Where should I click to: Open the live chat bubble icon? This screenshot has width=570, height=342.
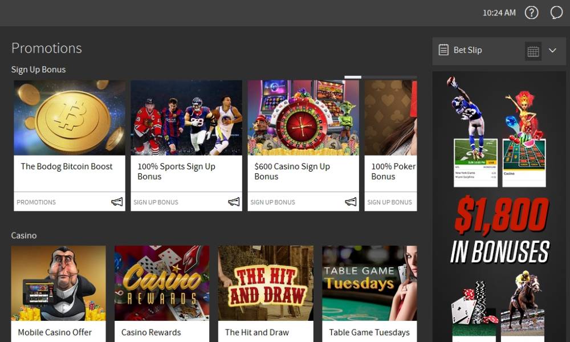[556, 13]
